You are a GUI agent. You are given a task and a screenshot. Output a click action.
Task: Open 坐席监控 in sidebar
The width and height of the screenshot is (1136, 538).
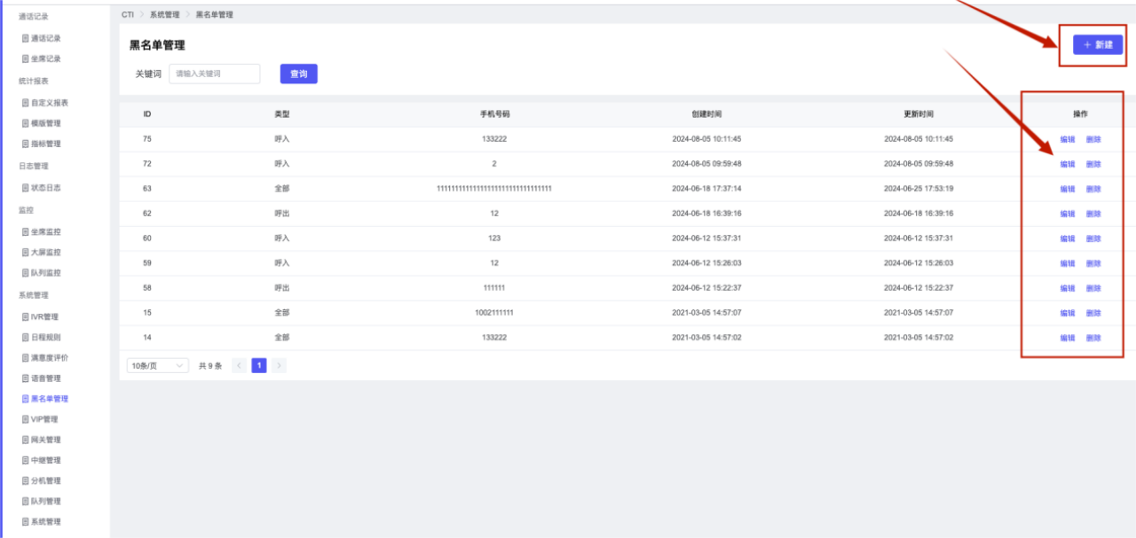(41, 232)
